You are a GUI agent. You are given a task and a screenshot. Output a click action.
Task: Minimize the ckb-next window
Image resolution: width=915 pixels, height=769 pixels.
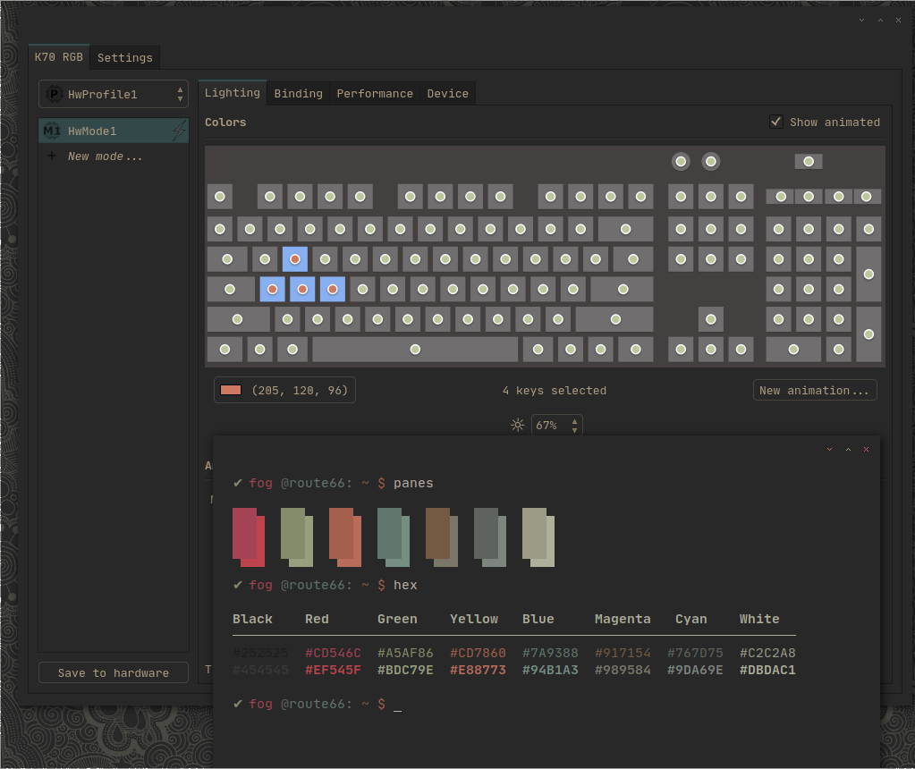861,20
